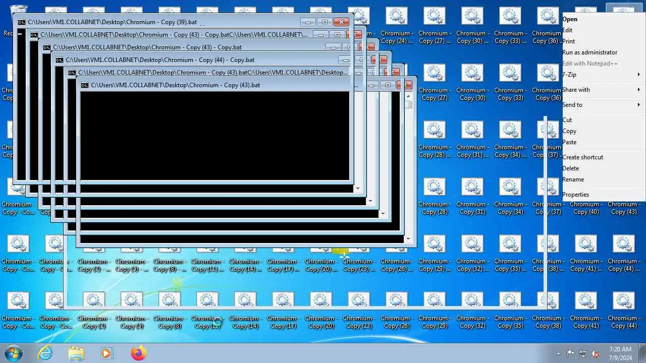Click scroll-up arrow of rearmost cmd window scrollbar

point(409,96)
